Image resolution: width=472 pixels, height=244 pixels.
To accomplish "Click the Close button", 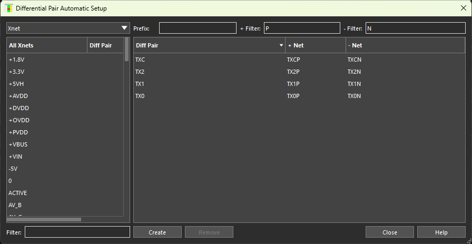I will point(390,232).
